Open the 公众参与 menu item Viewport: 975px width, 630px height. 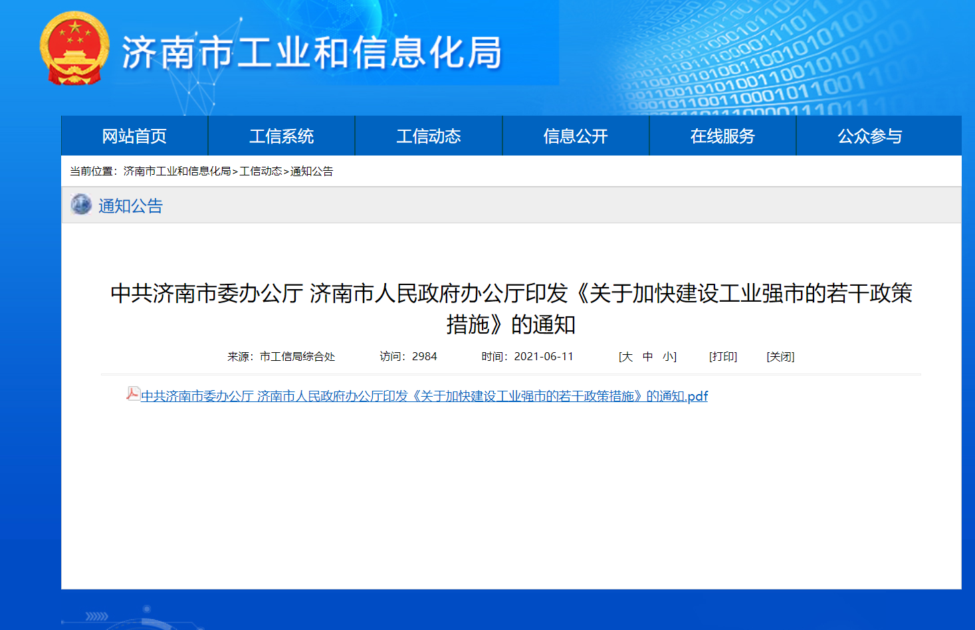[x=869, y=136]
